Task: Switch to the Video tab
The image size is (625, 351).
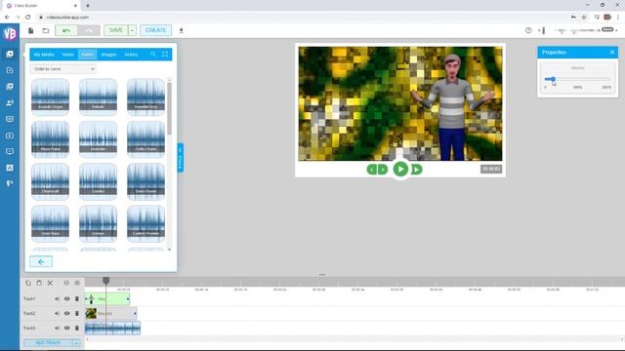Action: point(67,55)
